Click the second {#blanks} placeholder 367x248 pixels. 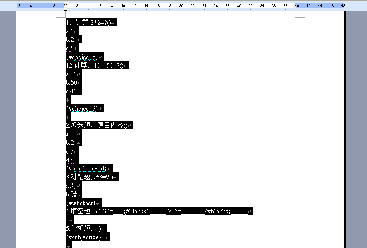[219, 211]
